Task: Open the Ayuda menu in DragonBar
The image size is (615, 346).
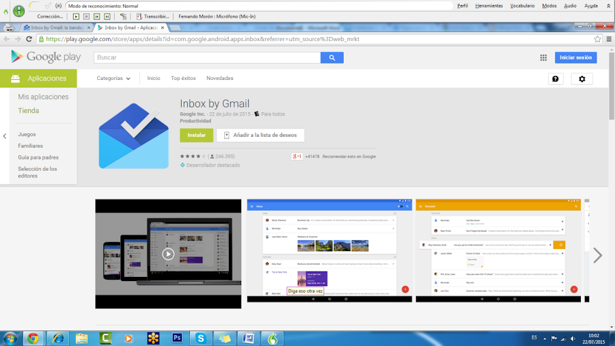Action: [590, 6]
